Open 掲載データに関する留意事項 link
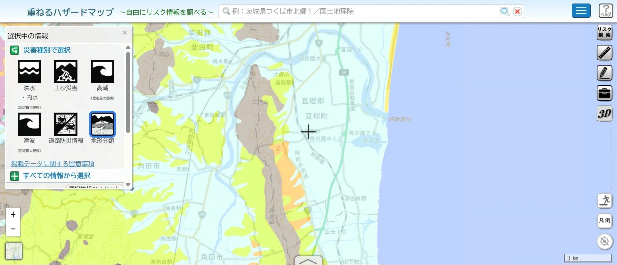 tap(53, 164)
